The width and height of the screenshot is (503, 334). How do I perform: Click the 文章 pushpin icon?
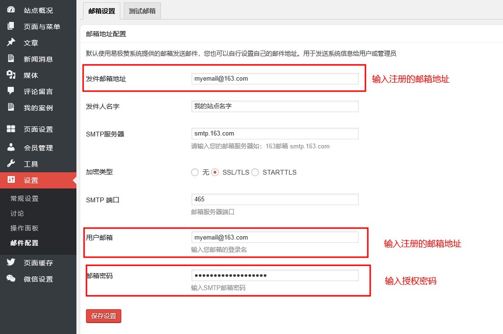click(11, 42)
